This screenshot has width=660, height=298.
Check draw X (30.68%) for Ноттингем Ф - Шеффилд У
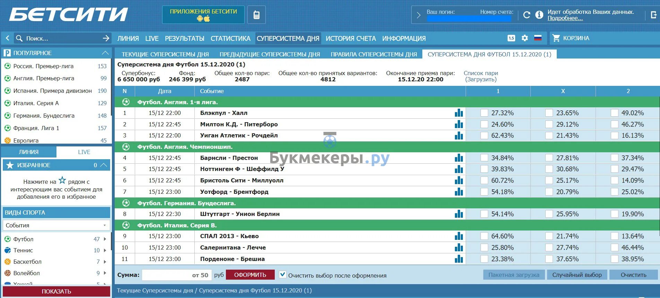(x=549, y=169)
